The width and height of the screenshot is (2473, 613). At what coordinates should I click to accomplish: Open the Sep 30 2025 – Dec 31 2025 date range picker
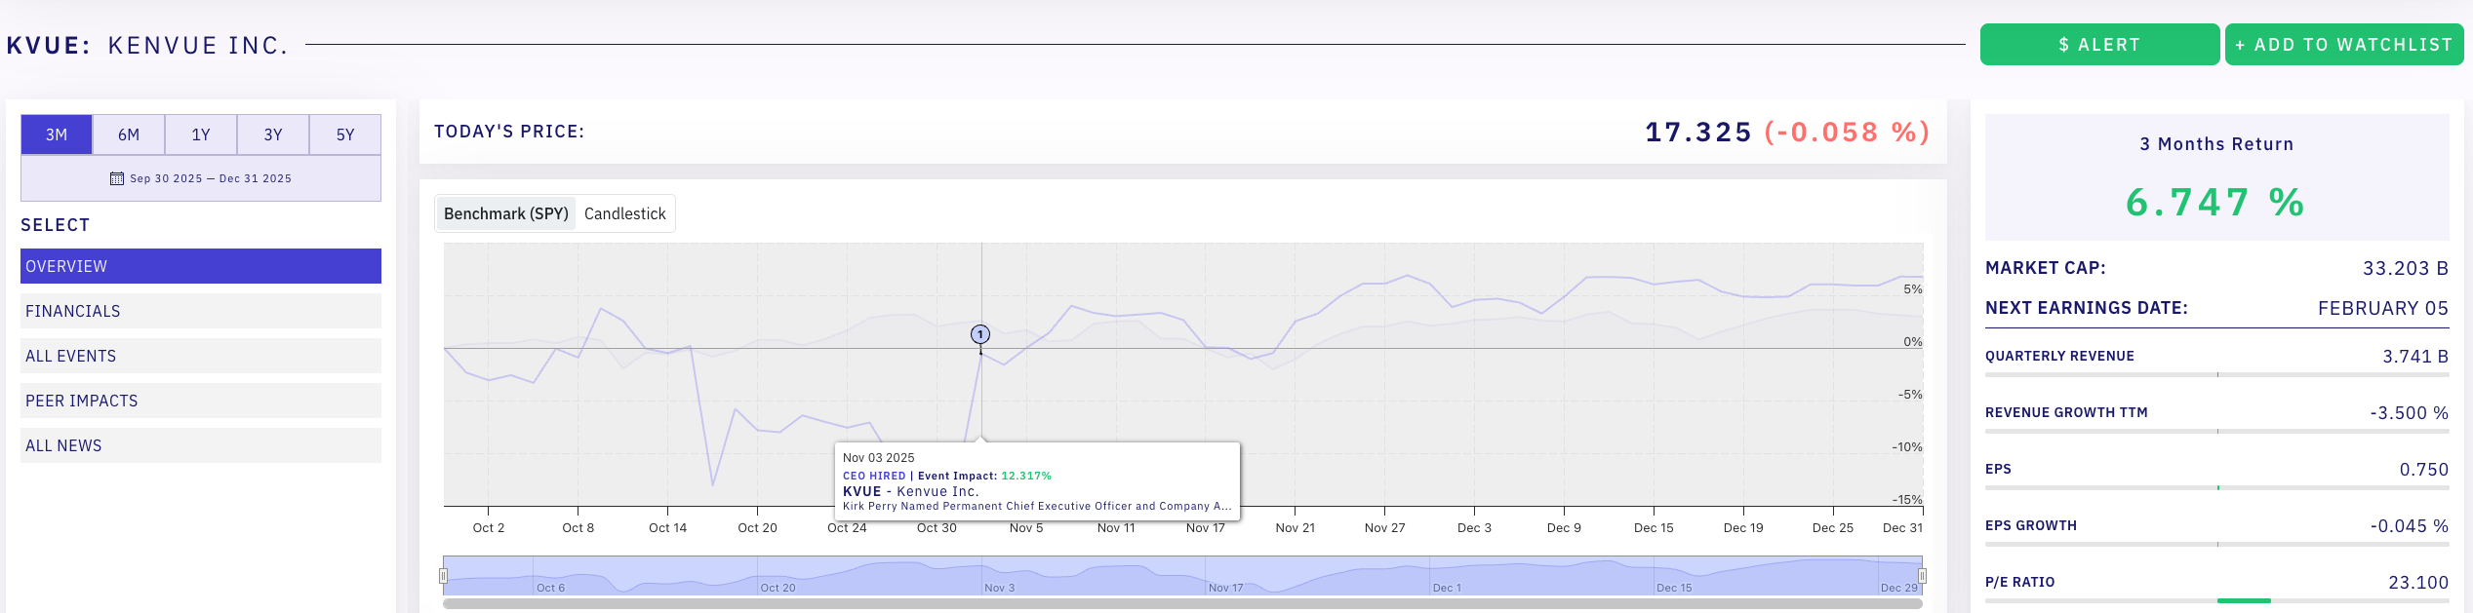coord(201,178)
